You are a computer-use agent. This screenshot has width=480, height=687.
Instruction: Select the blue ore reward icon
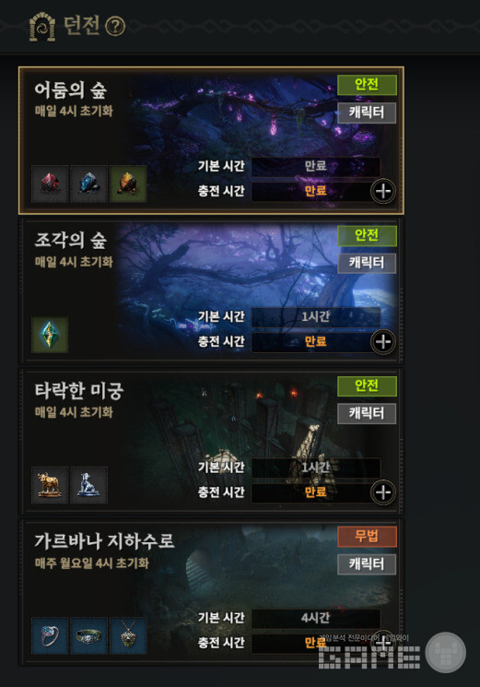pyautogui.click(x=88, y=184)
